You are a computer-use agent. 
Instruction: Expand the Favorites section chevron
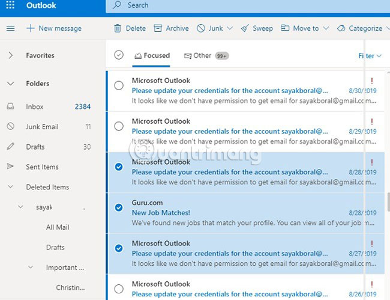point(10,55)
